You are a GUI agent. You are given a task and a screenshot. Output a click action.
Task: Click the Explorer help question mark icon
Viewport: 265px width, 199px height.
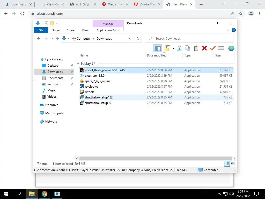(234, 30)
